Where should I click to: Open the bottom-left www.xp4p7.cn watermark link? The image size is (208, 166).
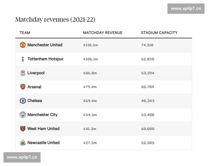tap(22, 157)
